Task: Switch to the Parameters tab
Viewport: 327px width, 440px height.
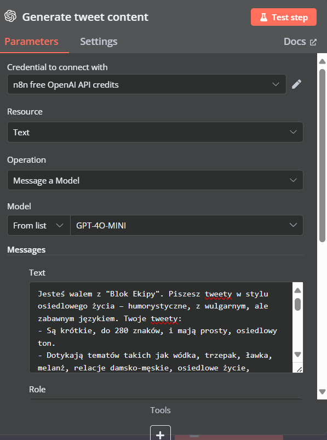Action: 31,42
